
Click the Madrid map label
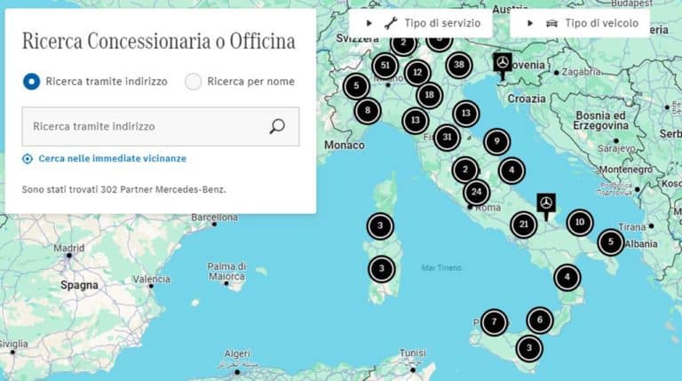click(x=69, y=249)
